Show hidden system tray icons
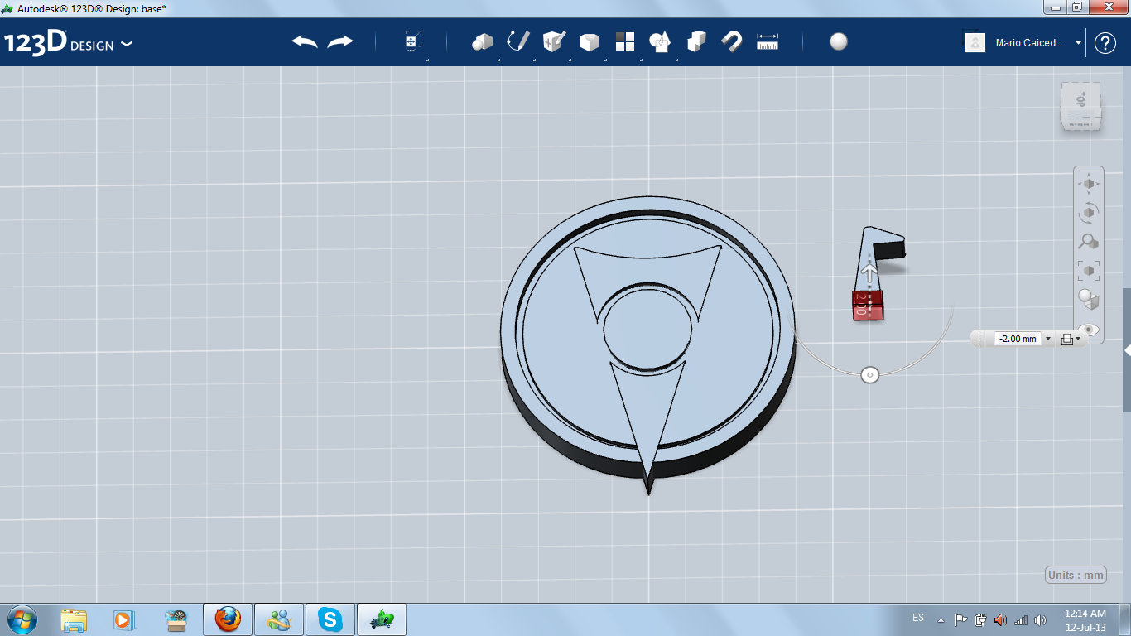The height and width of the screenshot is (636, 1131). click(x=941, y=619)
